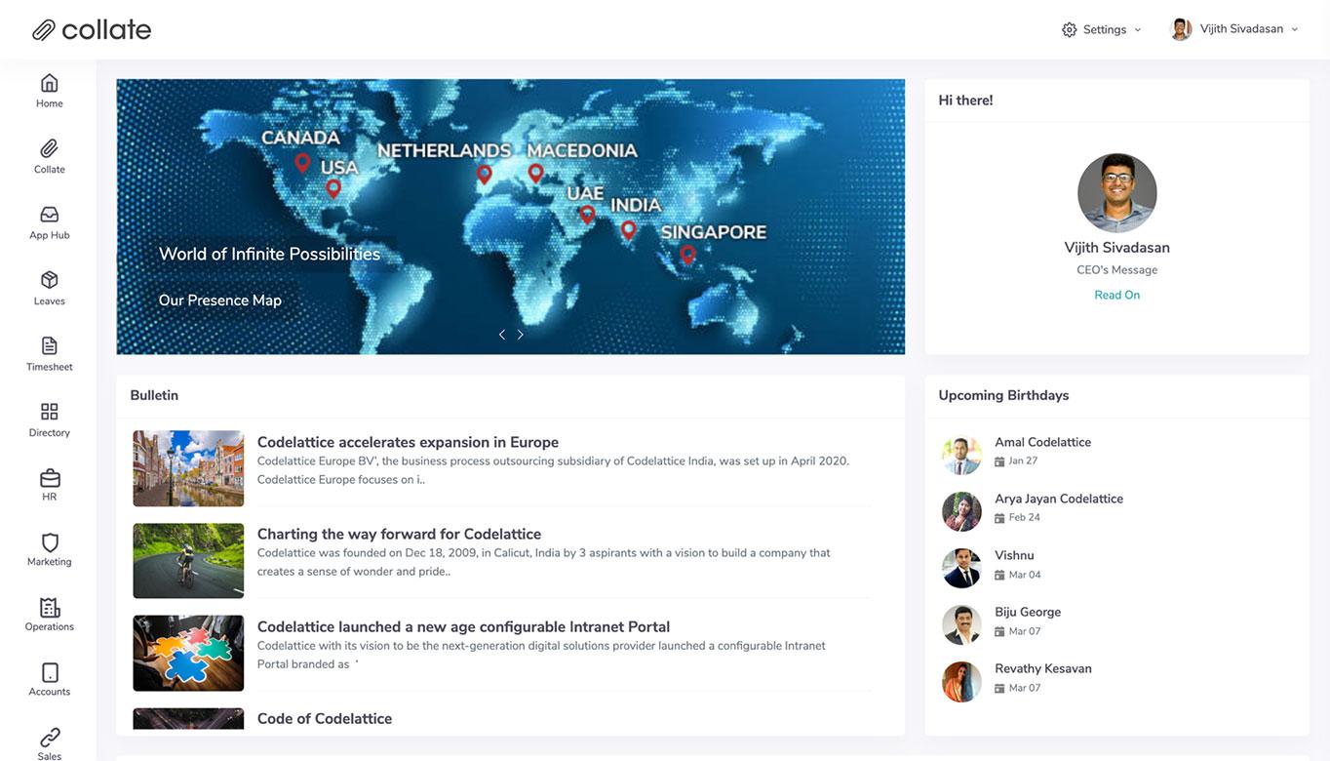
Task: Expand the Vijith Sivadasan account dropdown arrow
Action: point(1295,29)
